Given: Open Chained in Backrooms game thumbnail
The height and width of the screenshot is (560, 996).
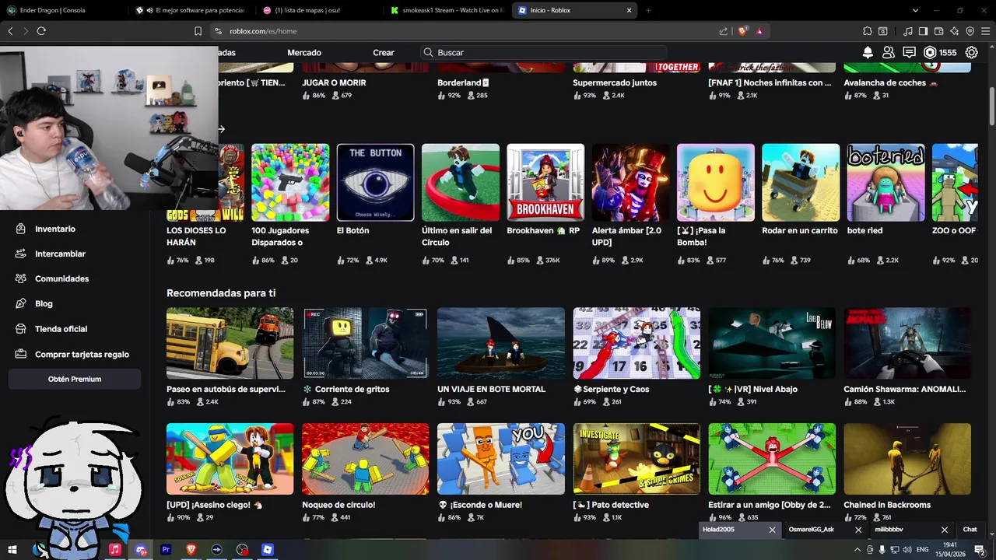Looking at the screenshot, I should click(x=907, y=459).
